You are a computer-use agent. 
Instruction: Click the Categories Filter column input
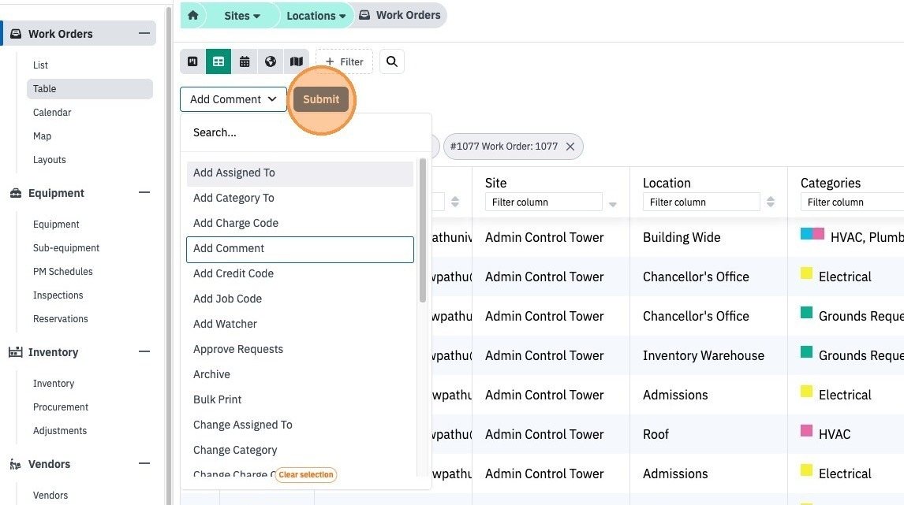[852, 202]
